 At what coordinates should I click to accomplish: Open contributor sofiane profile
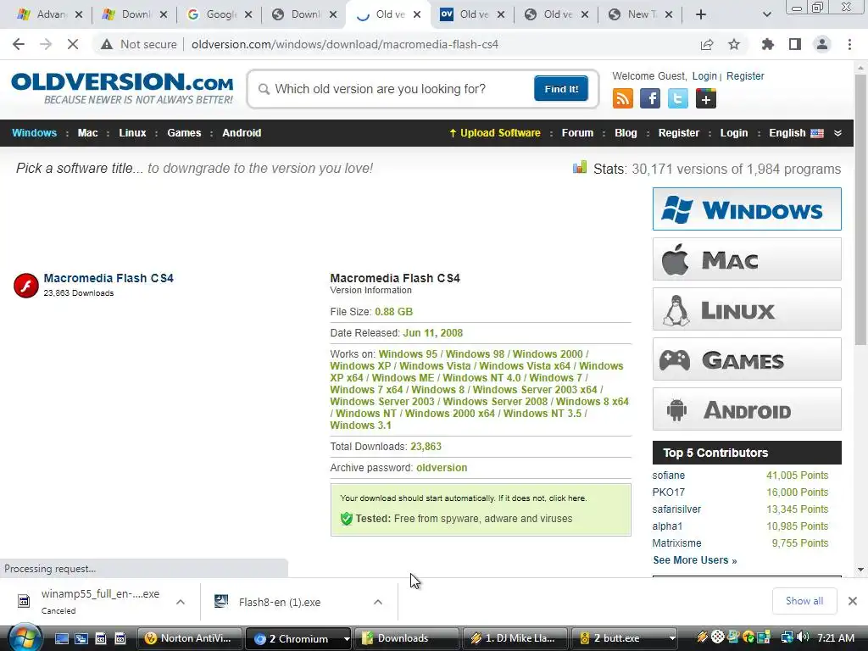[x=668, y=475]
